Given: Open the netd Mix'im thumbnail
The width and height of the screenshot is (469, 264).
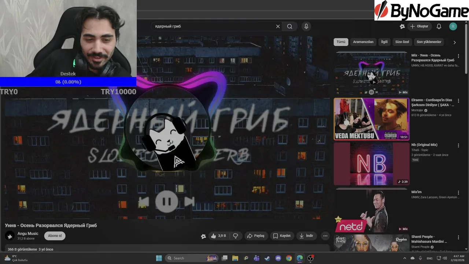Looking at the screenshot, I should click(371, 211).
